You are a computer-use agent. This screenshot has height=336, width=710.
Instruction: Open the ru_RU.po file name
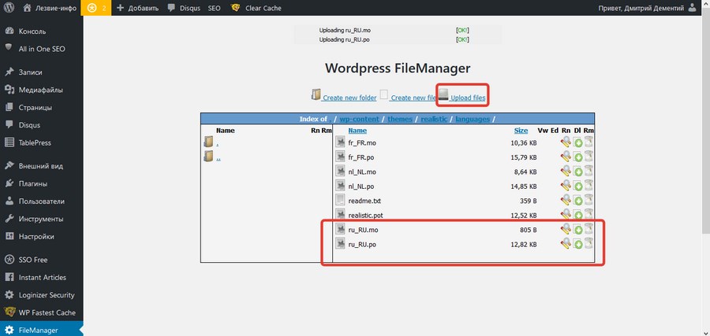click(x=362, y=244)
